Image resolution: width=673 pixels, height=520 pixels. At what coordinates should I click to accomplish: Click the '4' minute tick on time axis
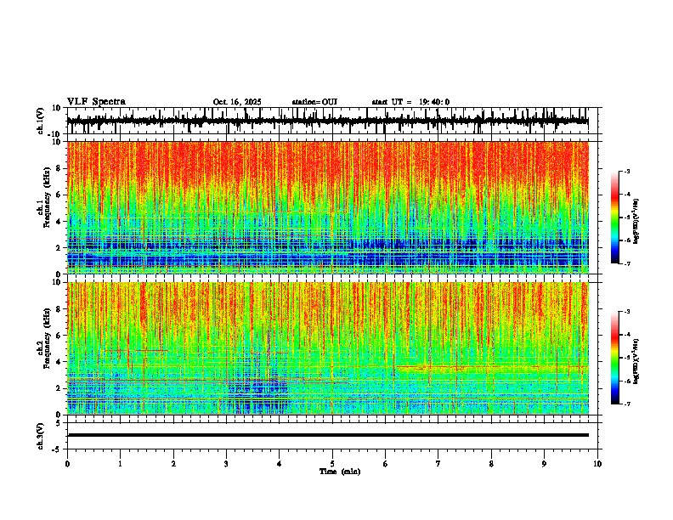[280, 464]
